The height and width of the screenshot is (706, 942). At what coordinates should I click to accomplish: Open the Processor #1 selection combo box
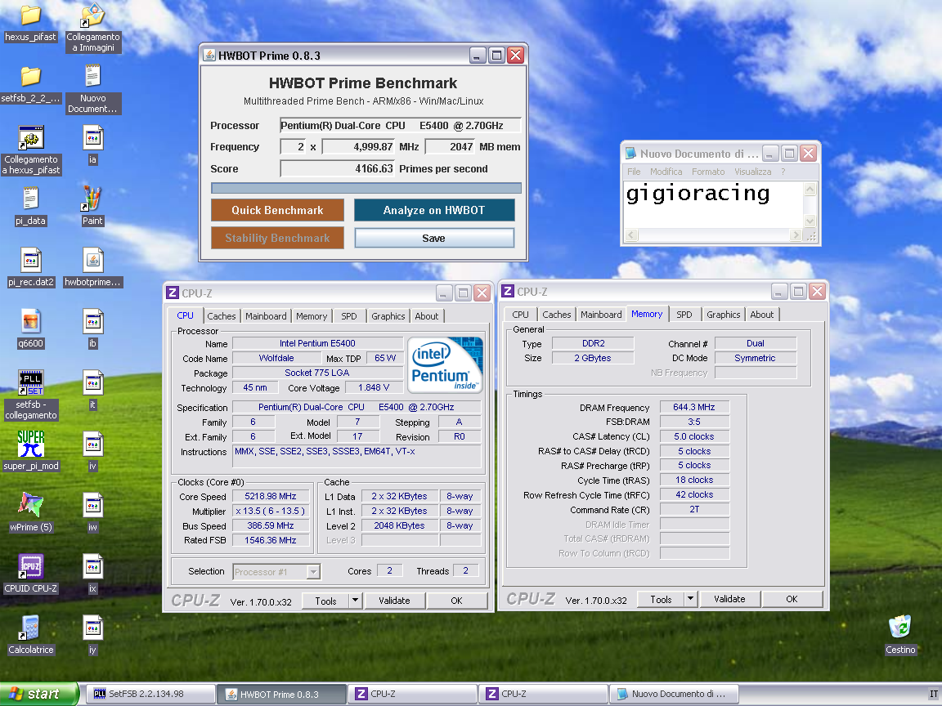pos(276,571)
